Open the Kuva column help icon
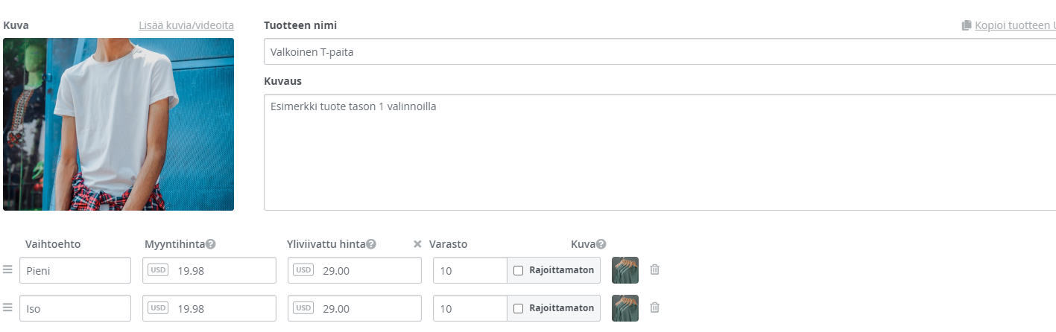The width and height of the screenshot is (1056, 332). [x=601, y=244]
